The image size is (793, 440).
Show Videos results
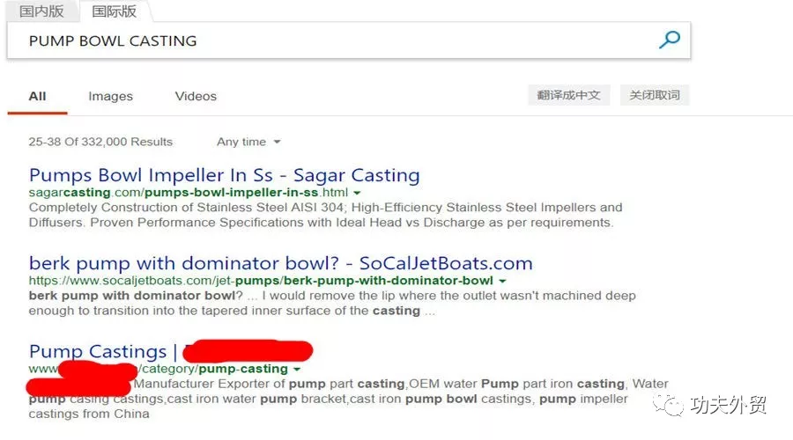[x=196, y=96]
